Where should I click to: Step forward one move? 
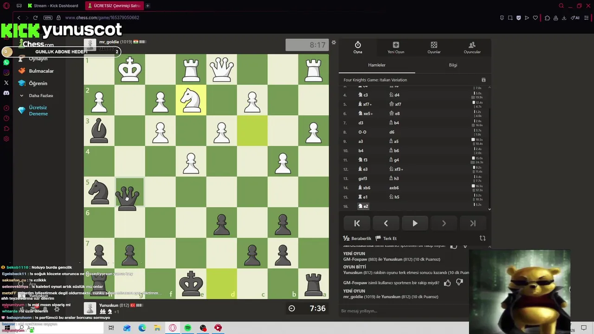click(444, 223)
